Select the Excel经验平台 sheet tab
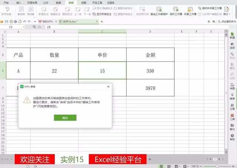 coord(118,159)
